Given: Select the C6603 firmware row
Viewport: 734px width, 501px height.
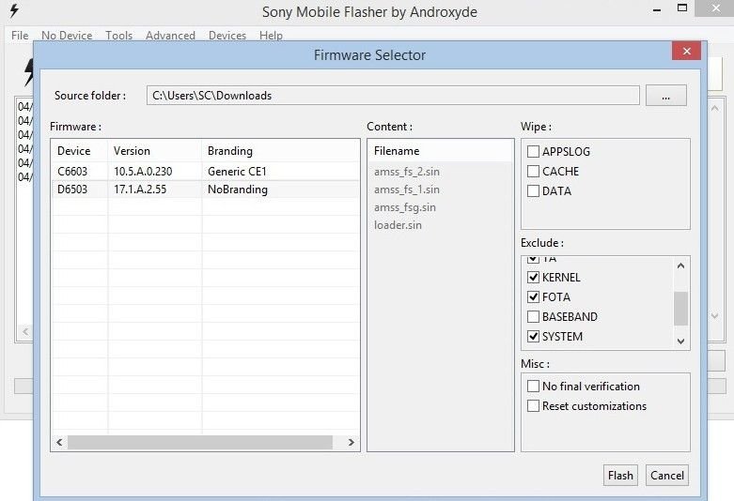Looking at the screenshot, I should pos(206,172).
